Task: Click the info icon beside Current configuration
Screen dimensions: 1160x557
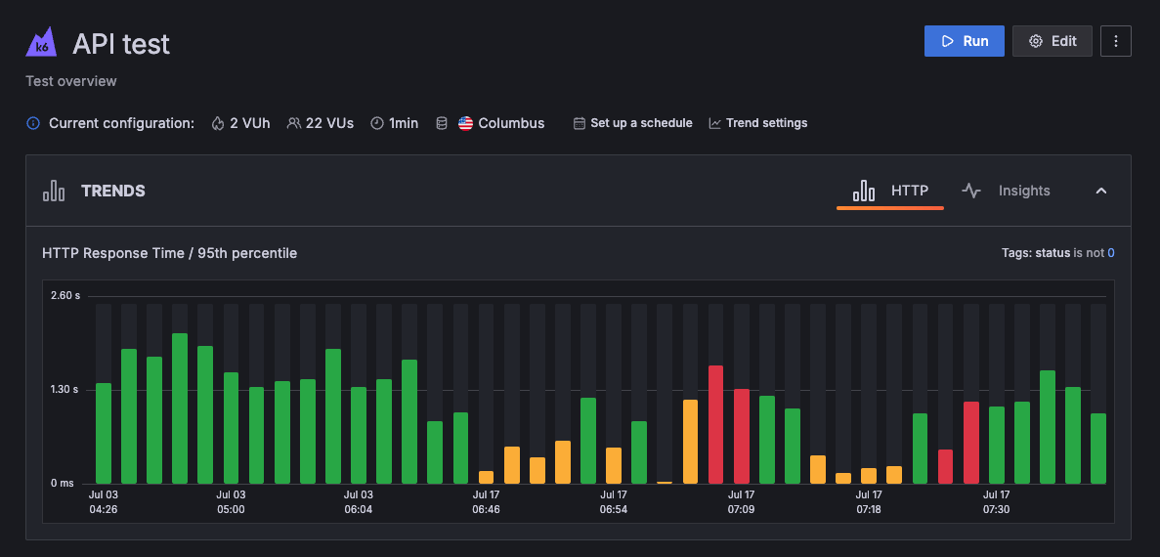Action: pyautogui.click(x=33, y=123)
